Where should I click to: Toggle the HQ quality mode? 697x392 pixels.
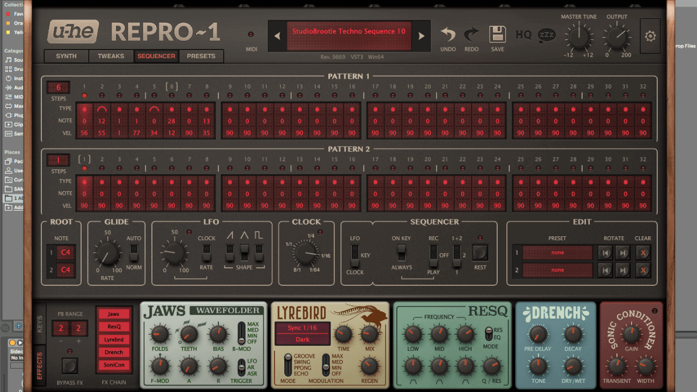pos(523,35)
